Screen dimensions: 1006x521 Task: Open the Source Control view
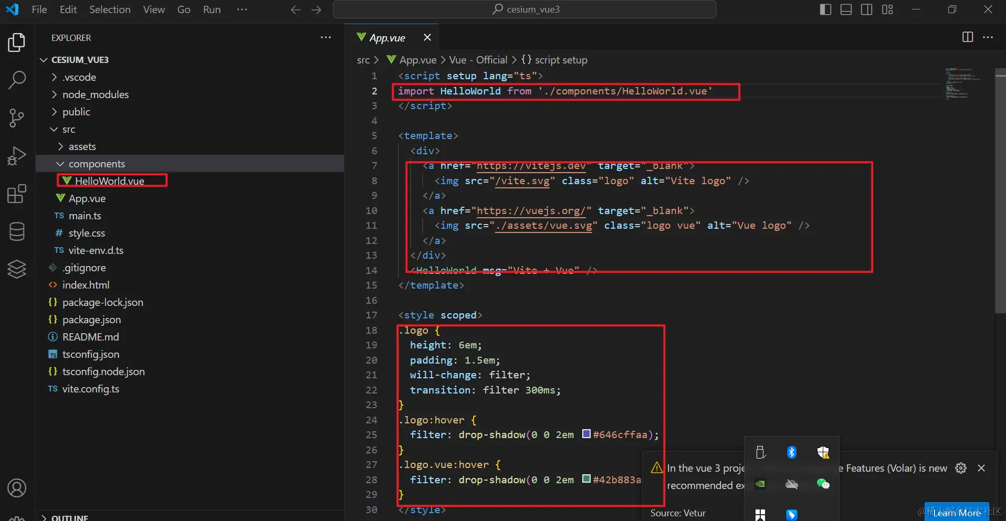pos(17,118)
